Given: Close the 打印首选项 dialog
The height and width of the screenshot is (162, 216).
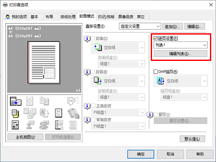Looking at the screenshot, I should [x=211, y=5].
